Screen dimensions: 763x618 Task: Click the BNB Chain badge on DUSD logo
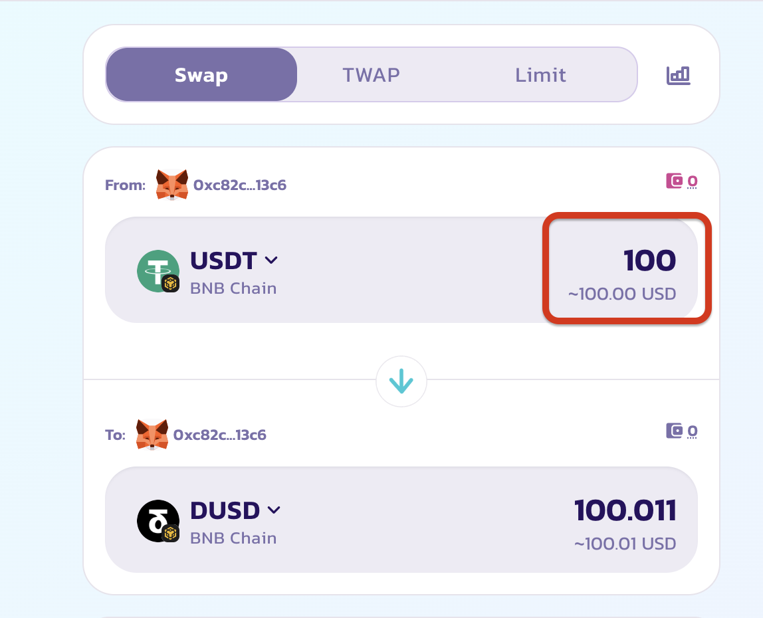point(171,534)
